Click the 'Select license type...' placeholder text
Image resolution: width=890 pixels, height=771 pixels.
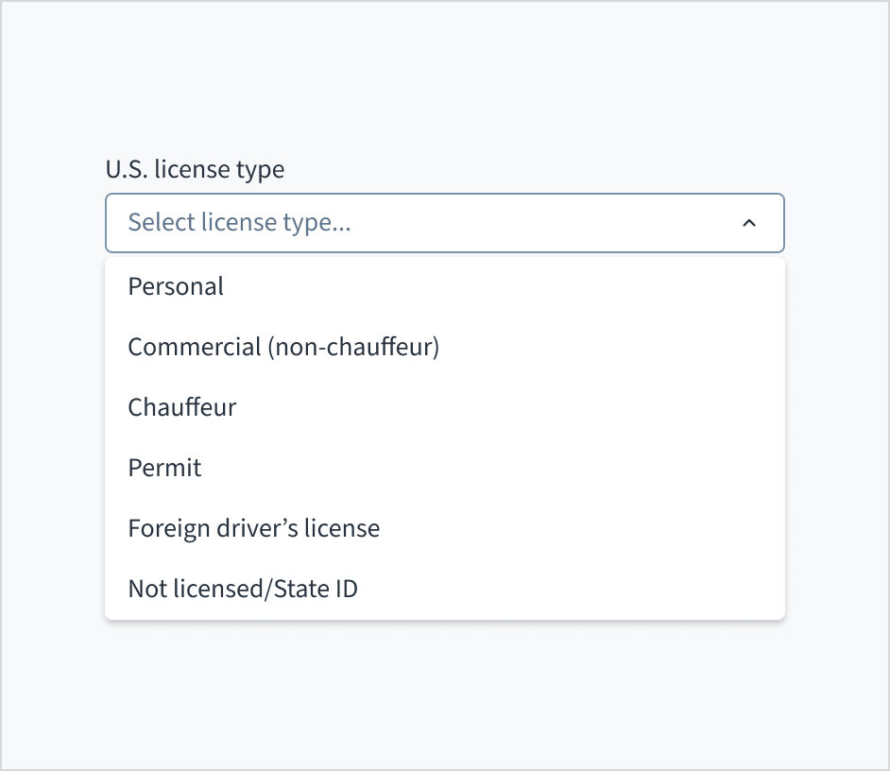click(x=239, y=223)
